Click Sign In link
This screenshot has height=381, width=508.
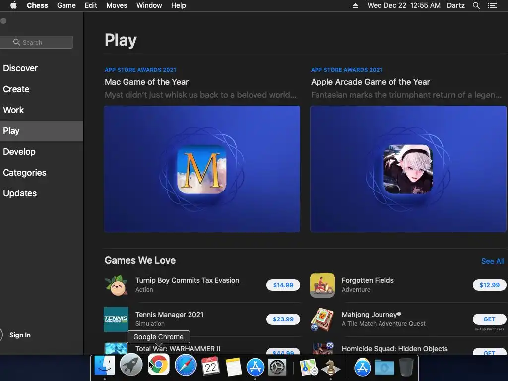coord(20,335)
